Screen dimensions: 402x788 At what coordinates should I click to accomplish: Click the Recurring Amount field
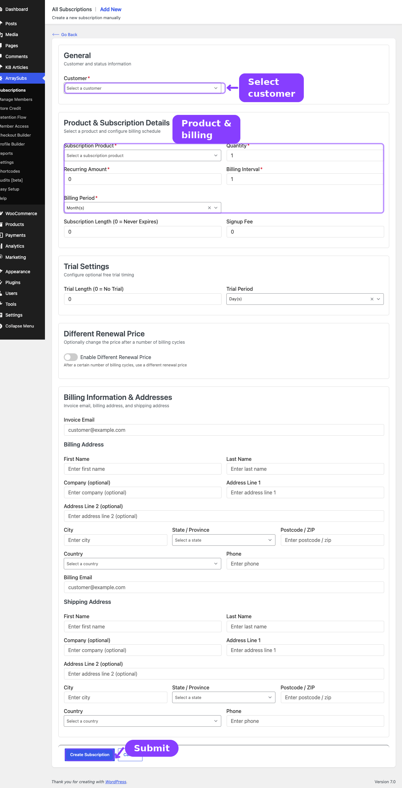(143, 179)
